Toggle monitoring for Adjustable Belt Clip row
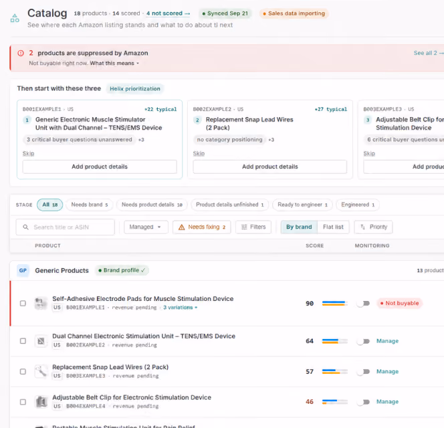 coord(363,402)
